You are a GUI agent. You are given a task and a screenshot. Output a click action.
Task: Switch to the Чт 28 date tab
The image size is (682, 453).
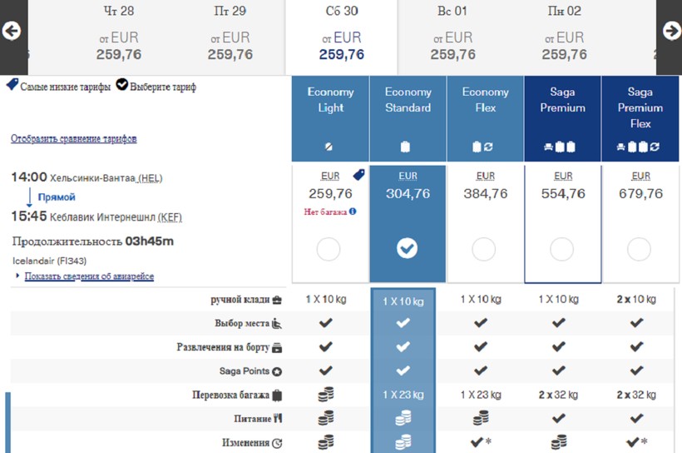[119, 37]
